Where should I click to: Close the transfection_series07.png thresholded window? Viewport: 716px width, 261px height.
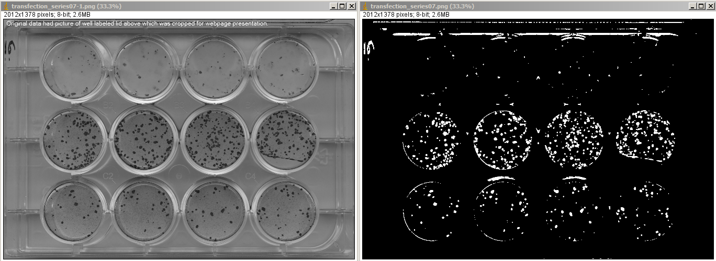click(x=709, y=6)
